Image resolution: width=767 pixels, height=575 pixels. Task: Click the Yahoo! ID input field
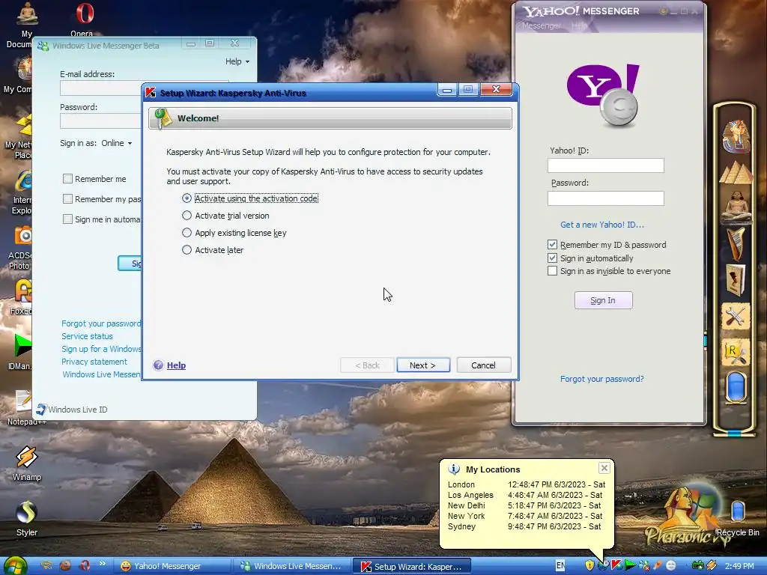[x=605, y=165]
